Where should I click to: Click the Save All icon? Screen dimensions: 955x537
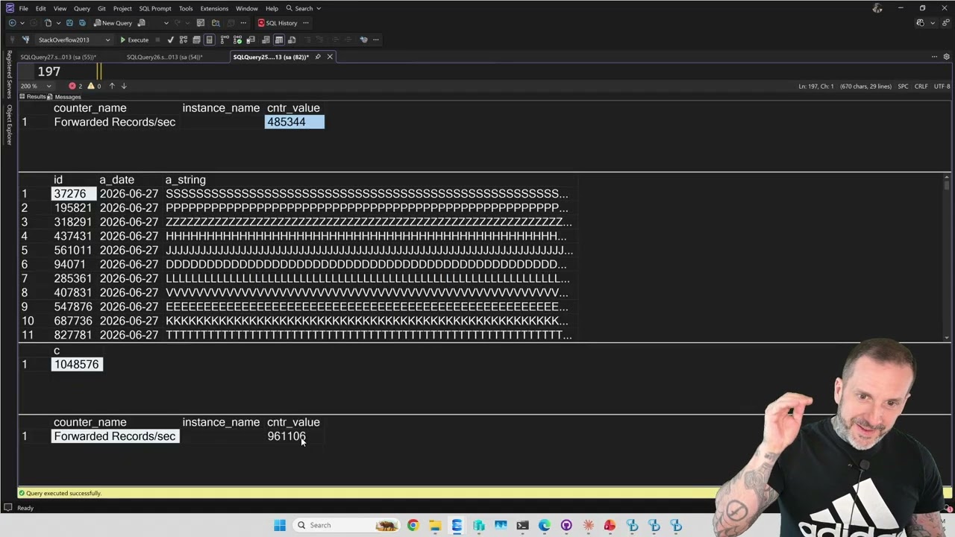click(x=82, y=22)
